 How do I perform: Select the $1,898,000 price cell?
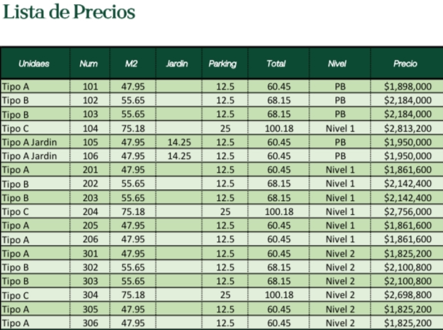(408, 87)
